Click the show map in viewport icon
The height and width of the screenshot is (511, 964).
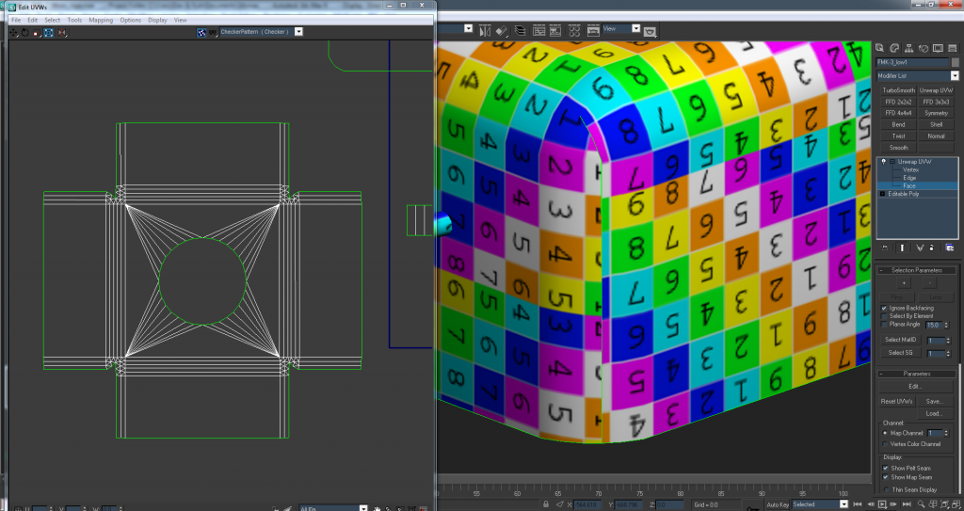pyautogui.click(x=201, y=32)
